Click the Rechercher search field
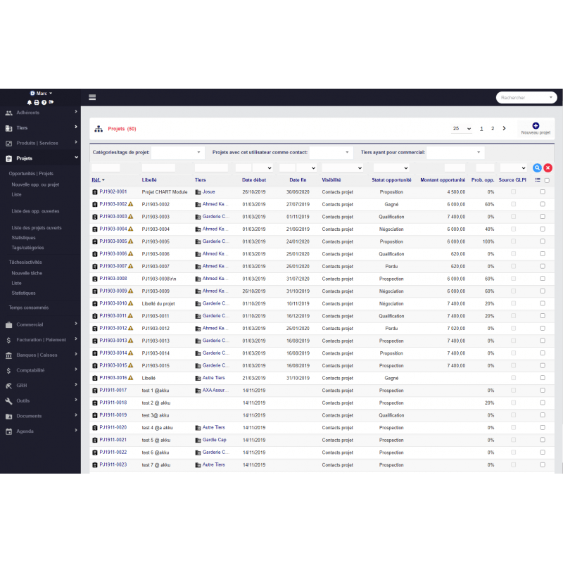563x563 pixels. 526,98
